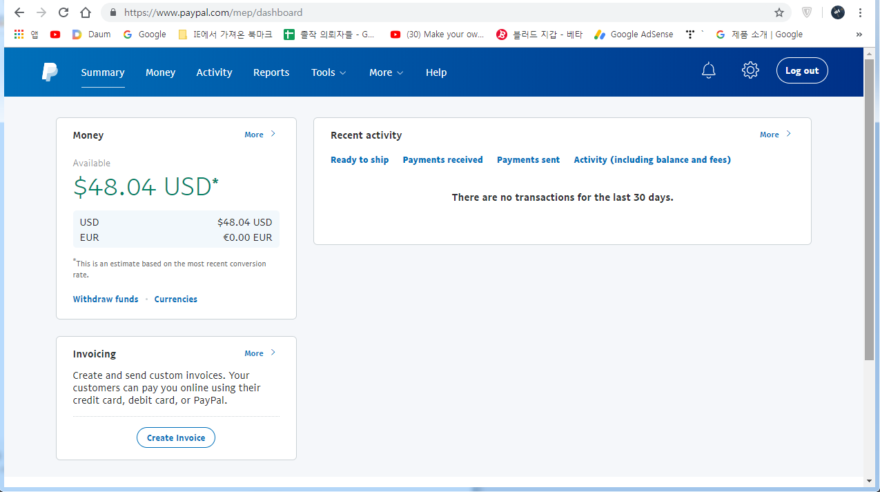Select the Summary nav tab

103,72
